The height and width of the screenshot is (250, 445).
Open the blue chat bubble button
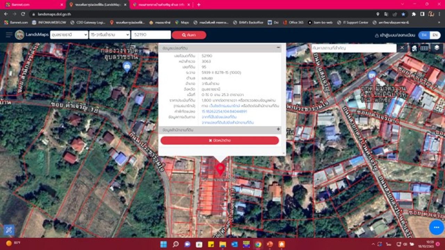pos(436,227)
